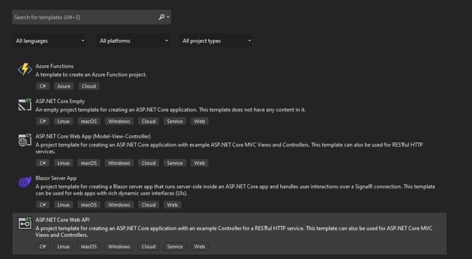Click the Linux tag under ASP.NET Core Empty

[64, 121]
